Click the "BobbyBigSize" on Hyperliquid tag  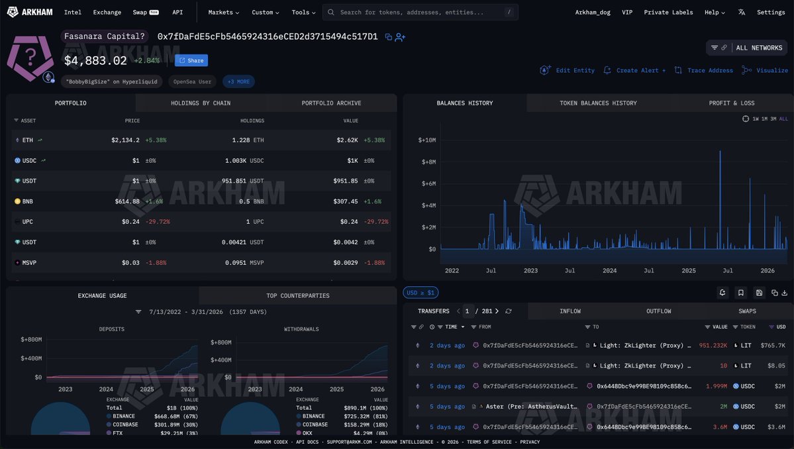point(111,81)
